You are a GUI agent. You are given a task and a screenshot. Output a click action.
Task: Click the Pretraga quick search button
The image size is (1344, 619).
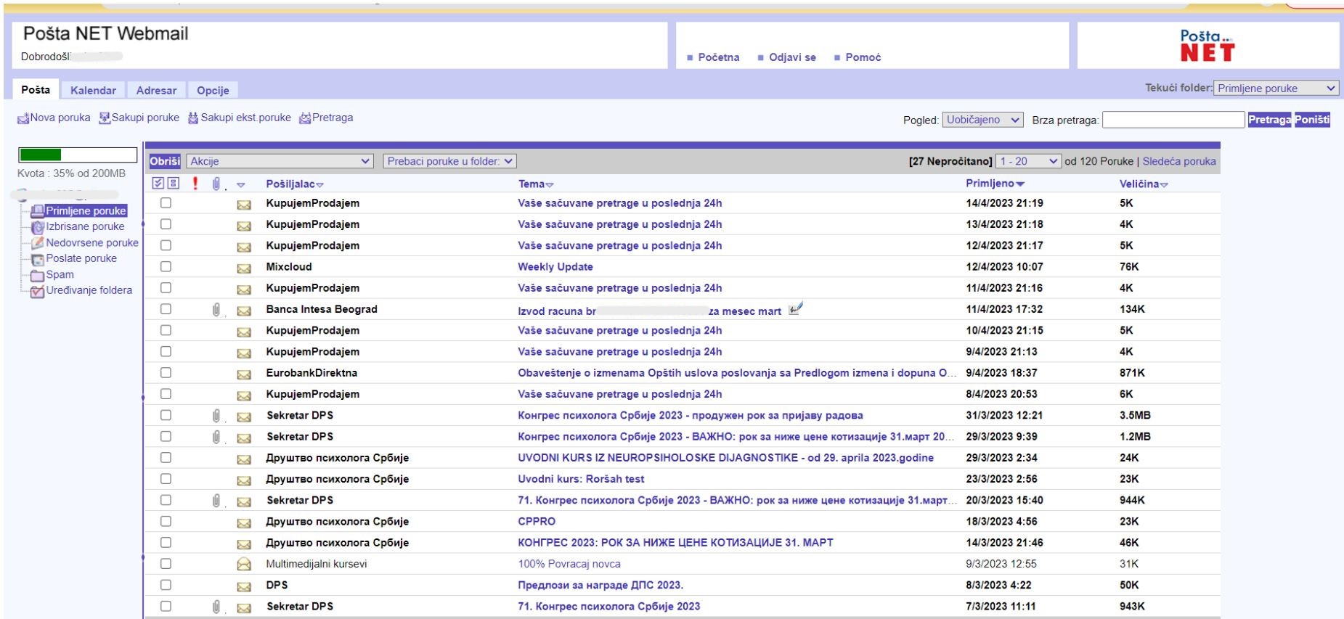[1269, 120]
